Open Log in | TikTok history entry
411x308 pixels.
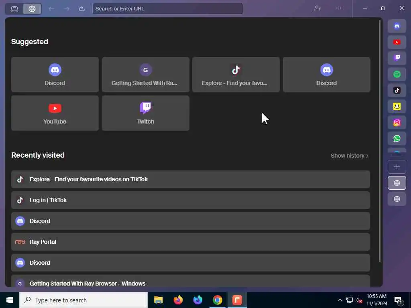(x=191, y=200)
